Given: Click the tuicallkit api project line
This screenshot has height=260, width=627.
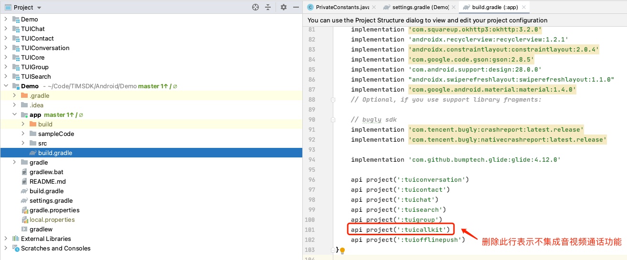Looking at the screenshot, I should [400, 230].
